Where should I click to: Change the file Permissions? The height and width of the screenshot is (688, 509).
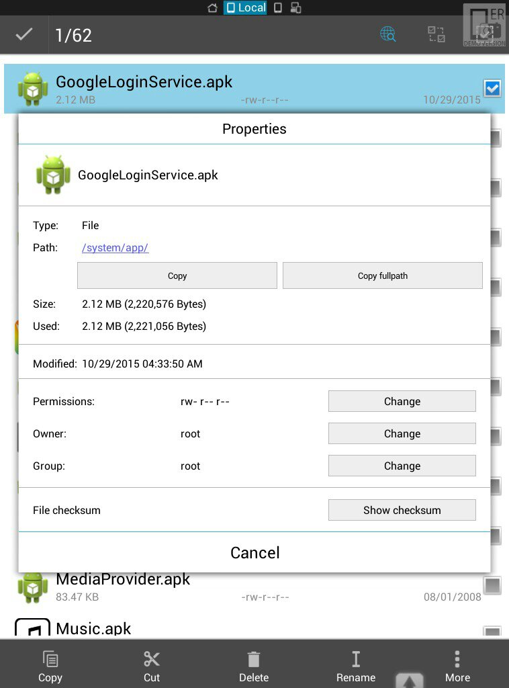coord(402,401)
